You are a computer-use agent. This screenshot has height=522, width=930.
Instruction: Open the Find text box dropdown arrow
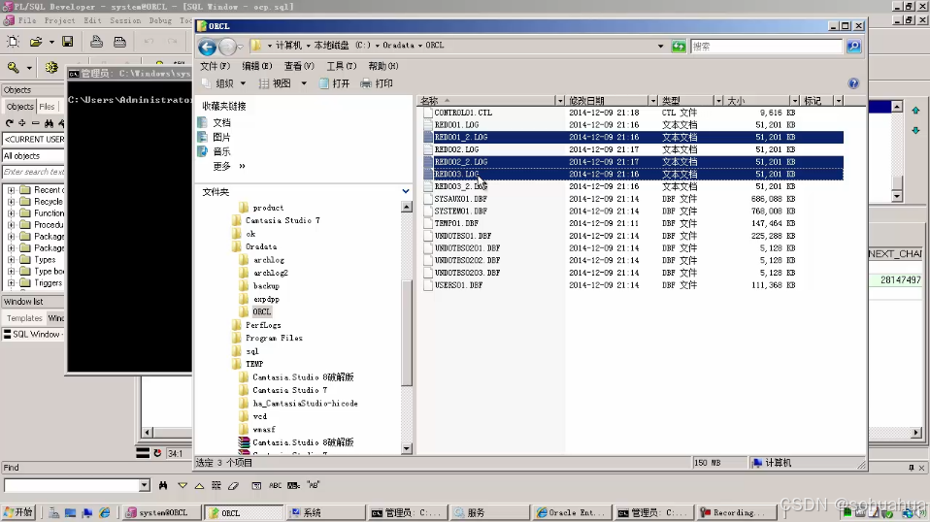[x=144, y=485]
